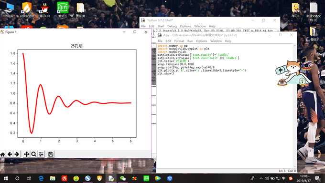Activate the Pan axes tool in Figure 1
Viewport: 325px width, 183px height.
tap(27, 154)
